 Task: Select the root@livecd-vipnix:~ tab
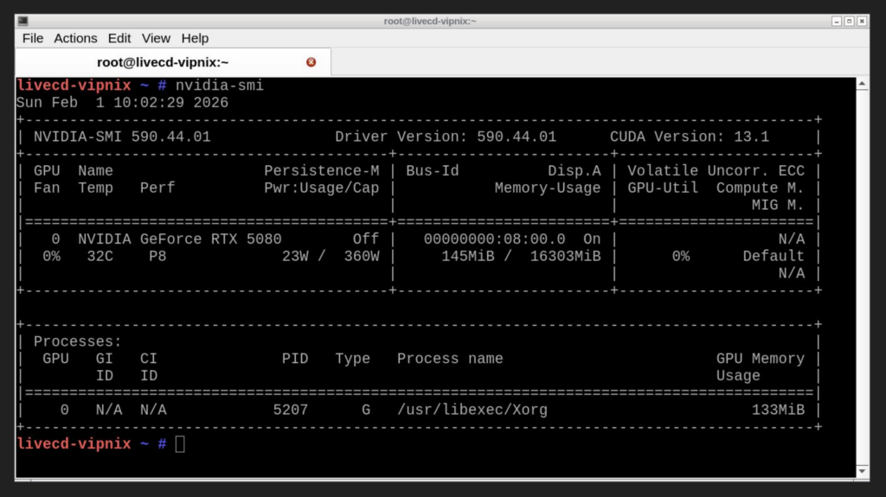164,62
